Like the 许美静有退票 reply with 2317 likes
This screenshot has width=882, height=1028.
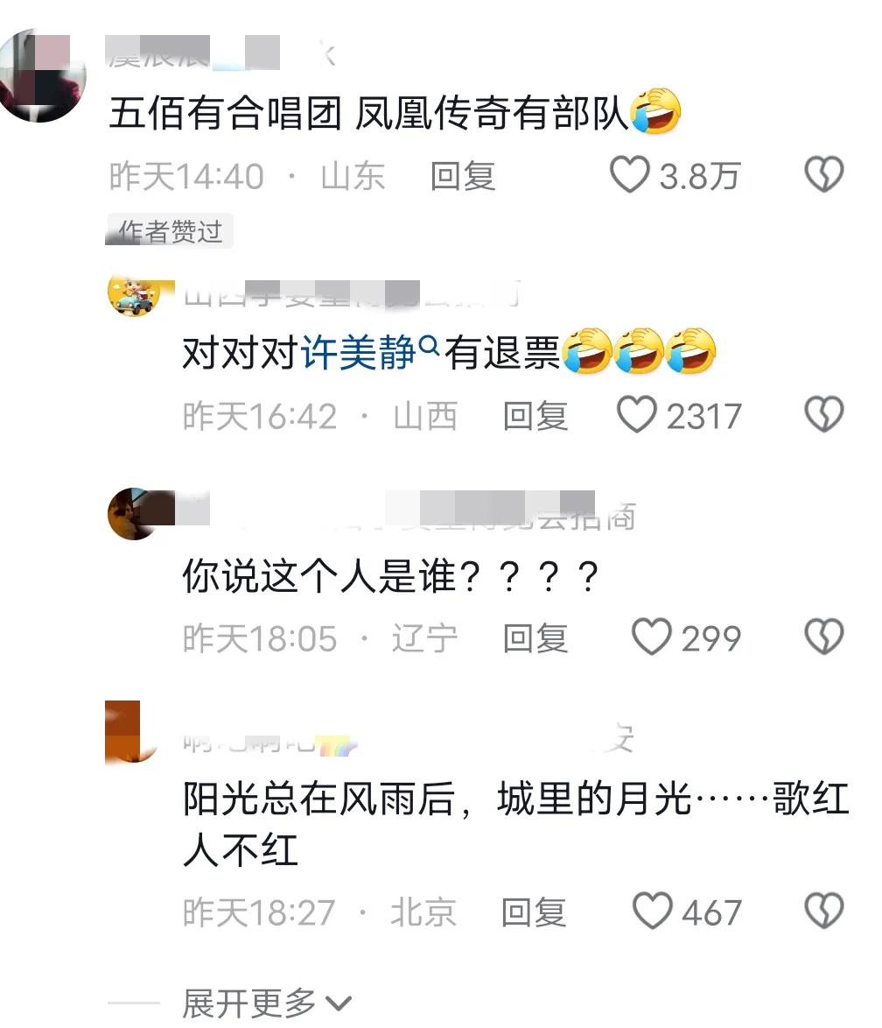pyautogui.click(x=636, y=414)
